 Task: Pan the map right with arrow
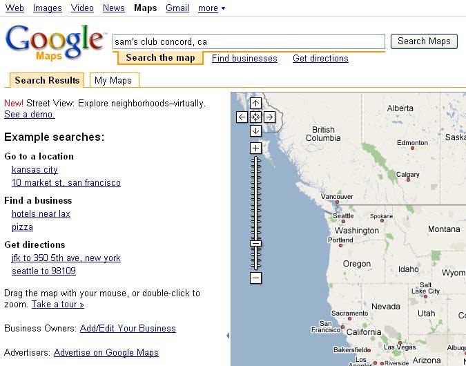click(269, 117)
